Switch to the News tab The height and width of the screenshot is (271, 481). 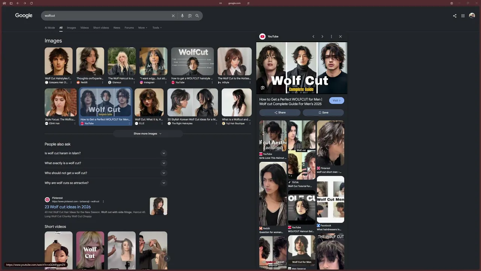pyautogui.click(x=117, y=27)
